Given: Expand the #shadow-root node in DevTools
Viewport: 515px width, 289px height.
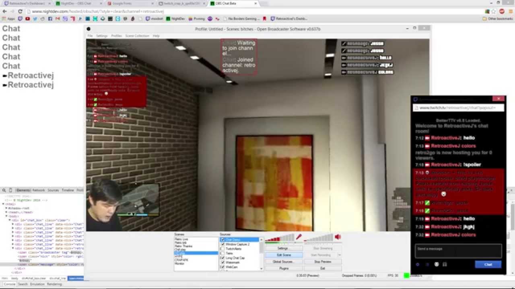Looking at the screenshot, I should pos(6,208).
